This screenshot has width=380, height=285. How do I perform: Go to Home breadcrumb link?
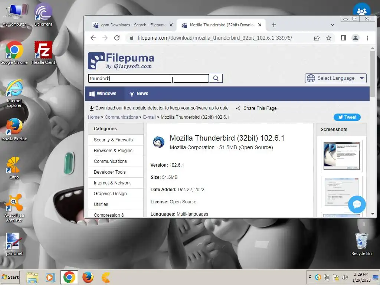click(94, 117)
